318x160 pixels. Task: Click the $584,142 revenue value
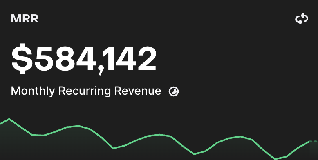(x=84, y=59)
